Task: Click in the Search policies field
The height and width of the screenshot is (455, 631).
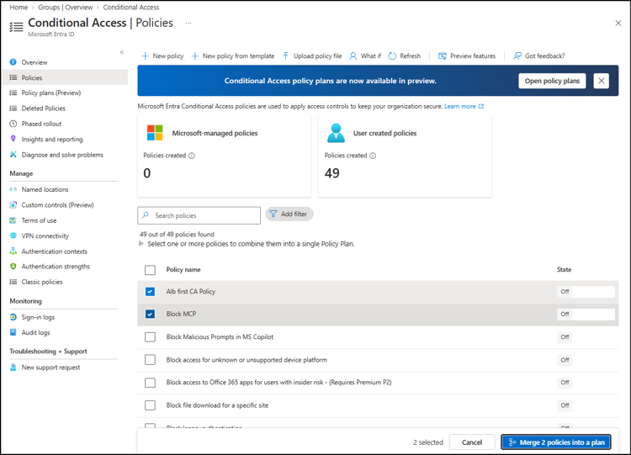Action: point(199,215)
